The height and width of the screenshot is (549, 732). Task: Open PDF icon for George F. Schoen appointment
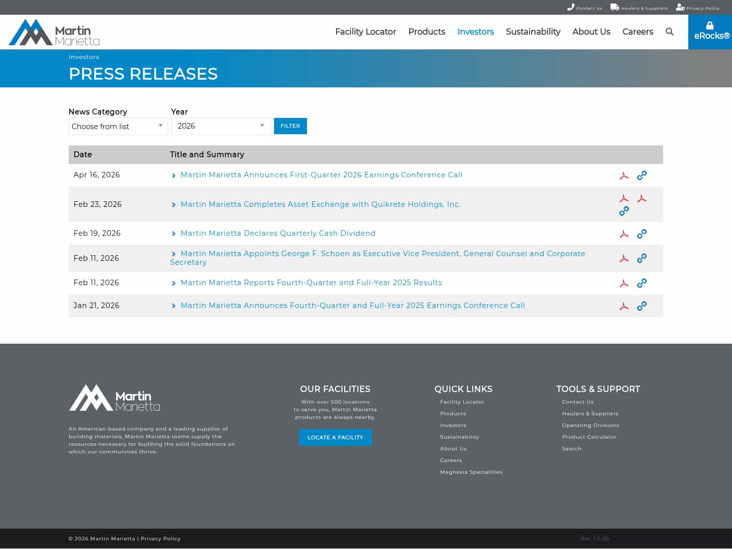click(624, 258)
